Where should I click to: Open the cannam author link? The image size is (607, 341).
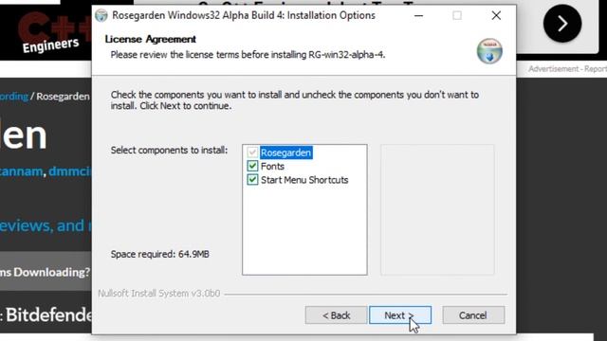[21, 170]
